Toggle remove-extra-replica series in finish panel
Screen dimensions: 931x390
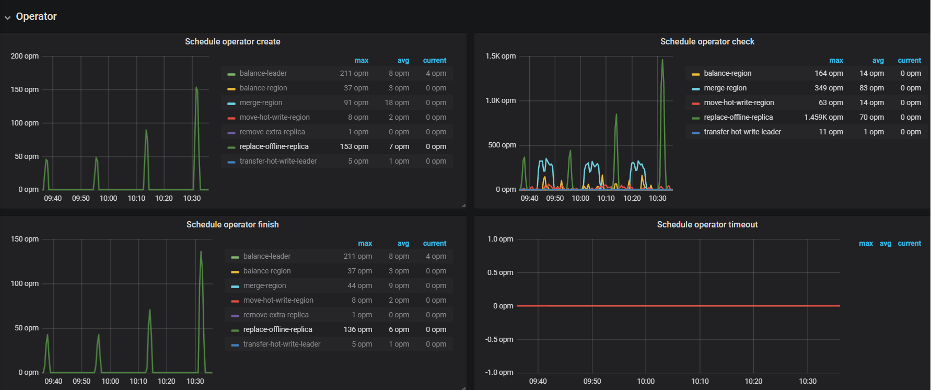coord(276,315)
